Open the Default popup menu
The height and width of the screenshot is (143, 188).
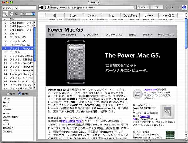coord(169,7)
